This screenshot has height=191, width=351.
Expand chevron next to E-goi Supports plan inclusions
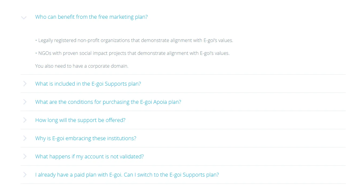point(25,84)
